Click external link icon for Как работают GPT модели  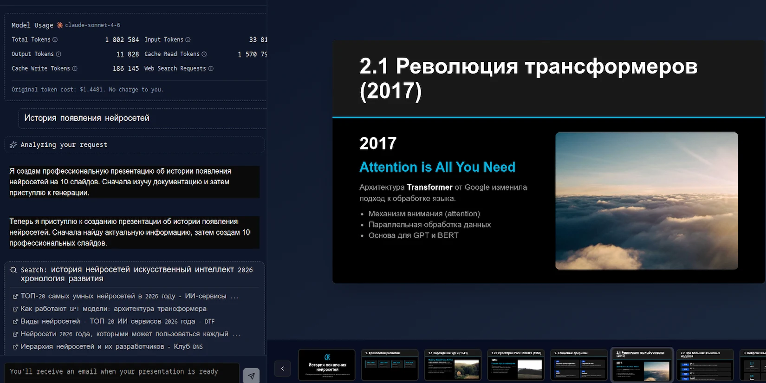(x=15, y=309)
